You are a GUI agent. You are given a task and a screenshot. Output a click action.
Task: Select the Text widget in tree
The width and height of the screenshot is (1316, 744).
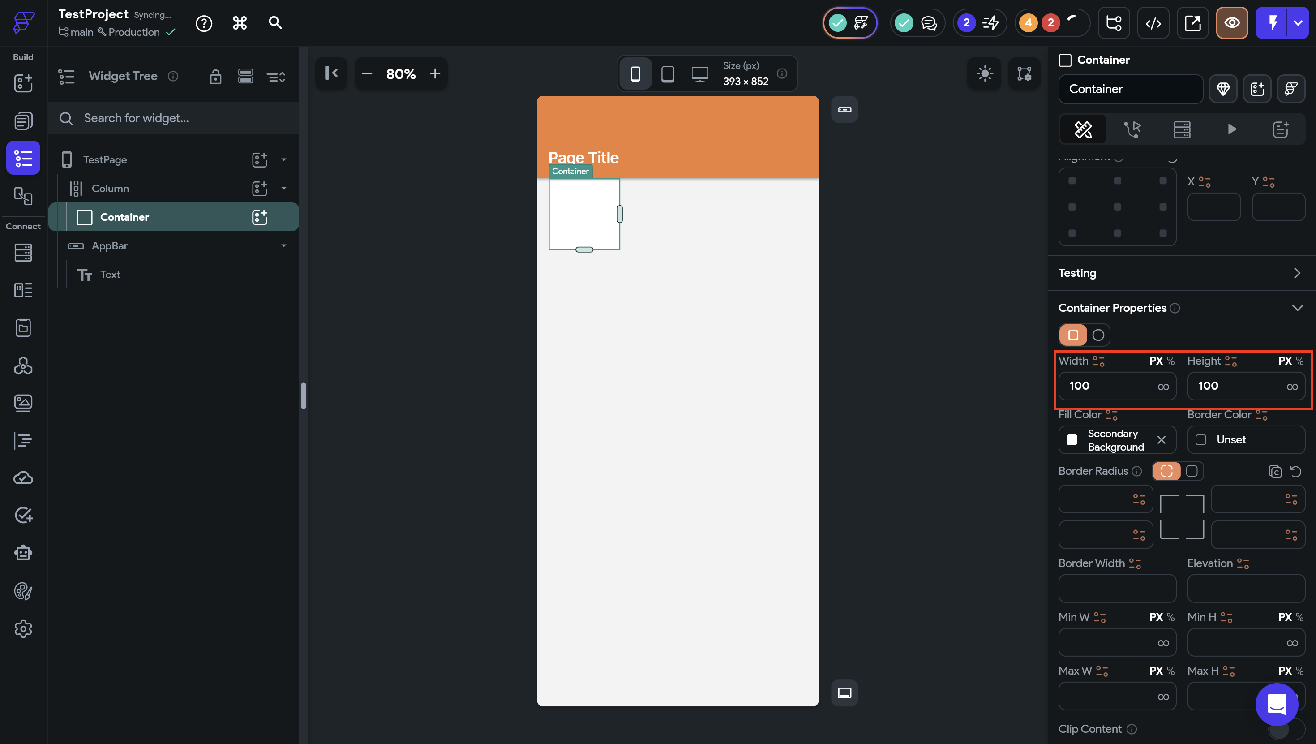(110, 275)
